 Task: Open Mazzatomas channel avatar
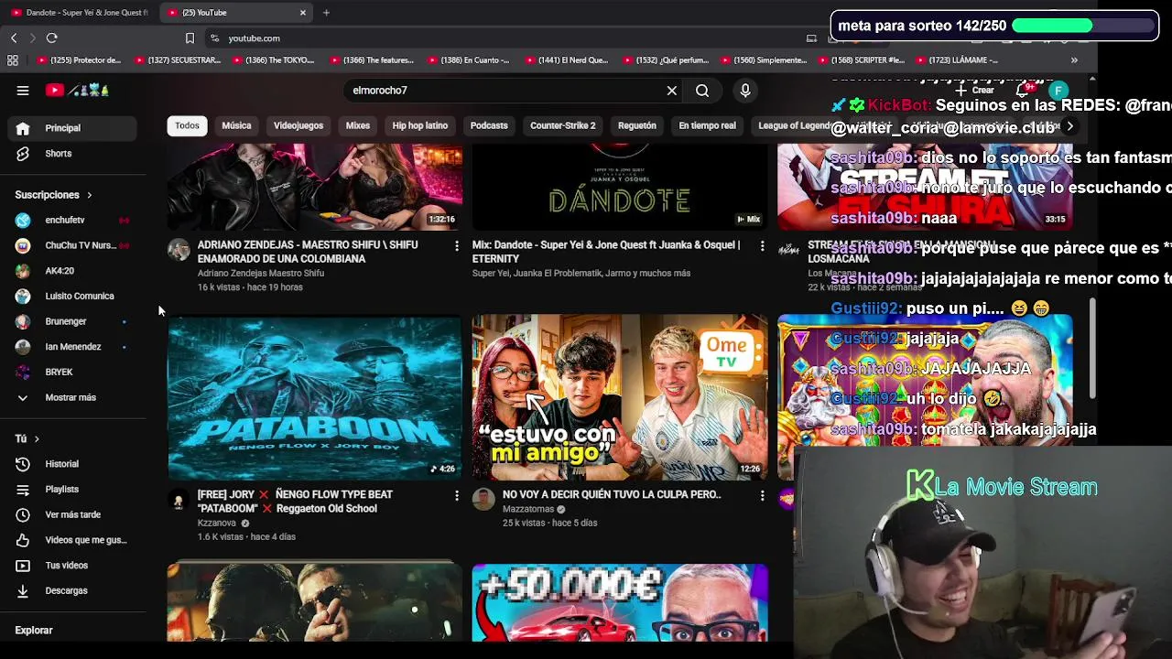pyautogui.click(x=483, y=499)
